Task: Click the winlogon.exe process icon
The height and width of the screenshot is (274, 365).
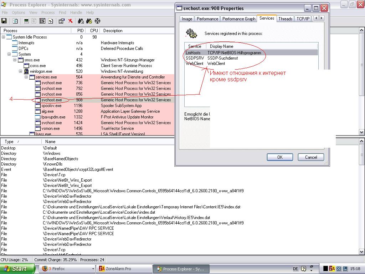Action: coord(26,71)
